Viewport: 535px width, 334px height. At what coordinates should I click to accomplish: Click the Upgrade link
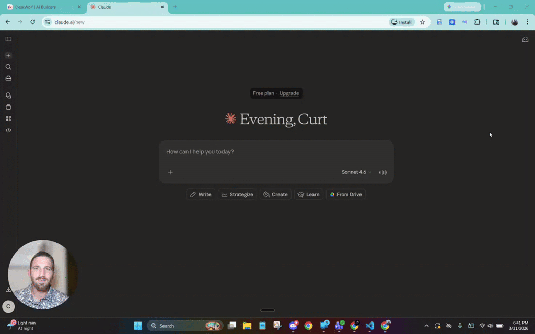click(289, 93)
